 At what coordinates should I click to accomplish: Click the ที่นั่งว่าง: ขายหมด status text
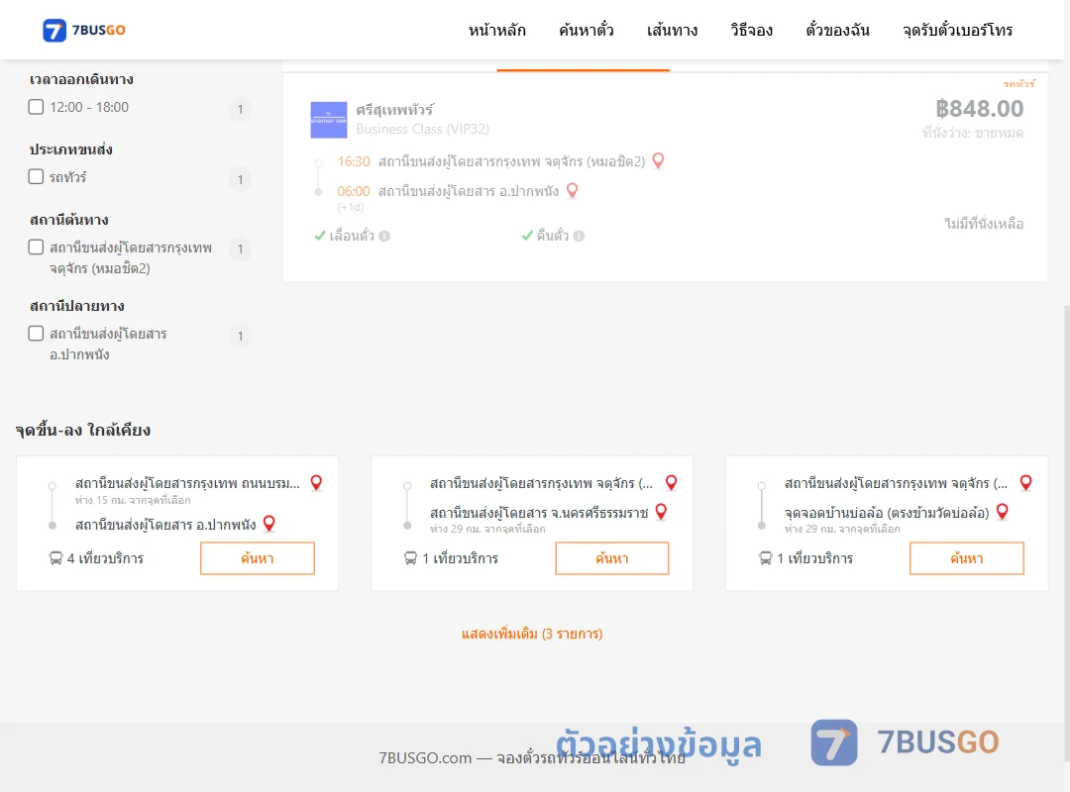tap(973, 133)
